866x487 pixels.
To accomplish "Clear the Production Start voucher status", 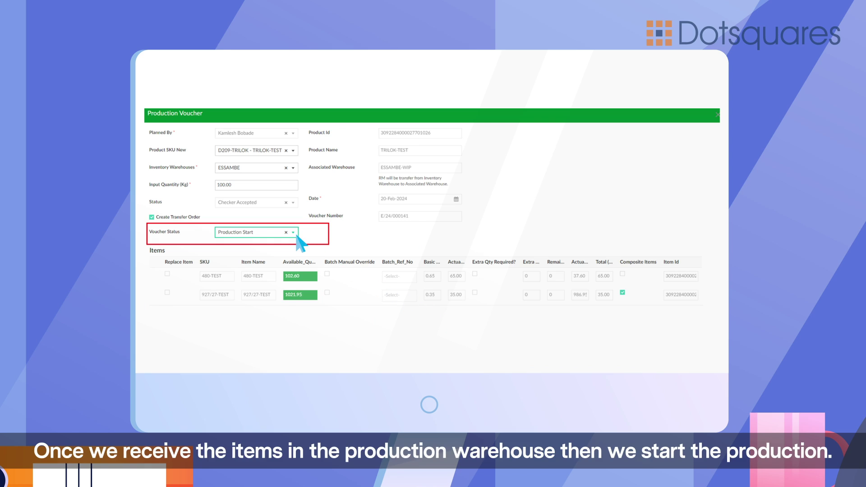I will click(x=286, y=232).
